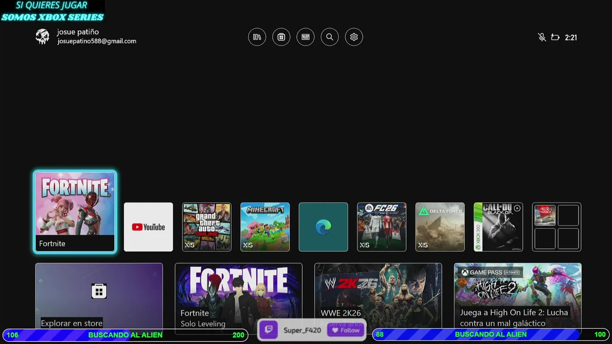Open the Microsoft Edge browser tile
The image size is (612, 344).
pos(323,227)
